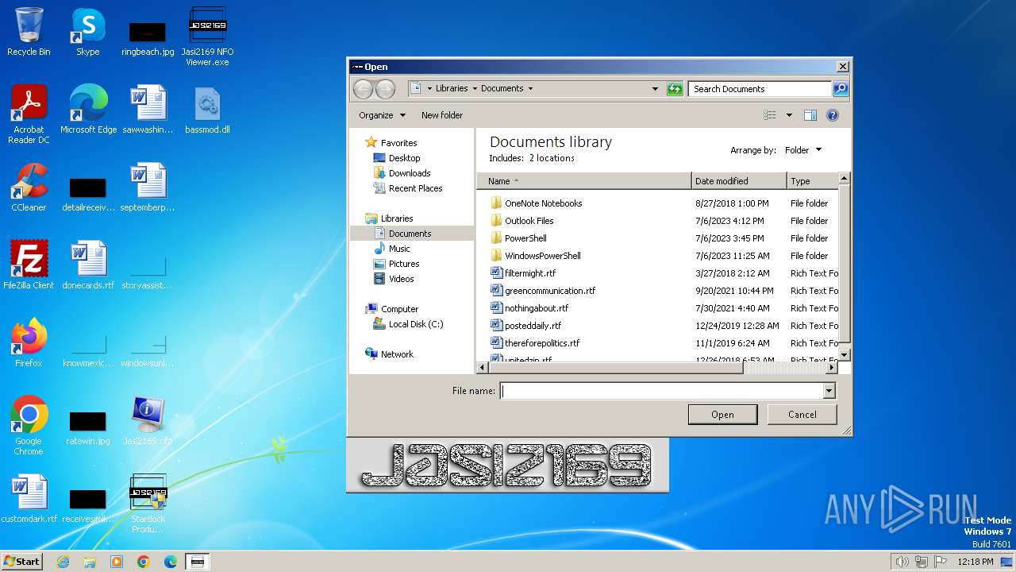This screenshot has width=1016, height=572.
Task: Click the taskbar clock showing 12:18 PM
Action: coord(975,562)
